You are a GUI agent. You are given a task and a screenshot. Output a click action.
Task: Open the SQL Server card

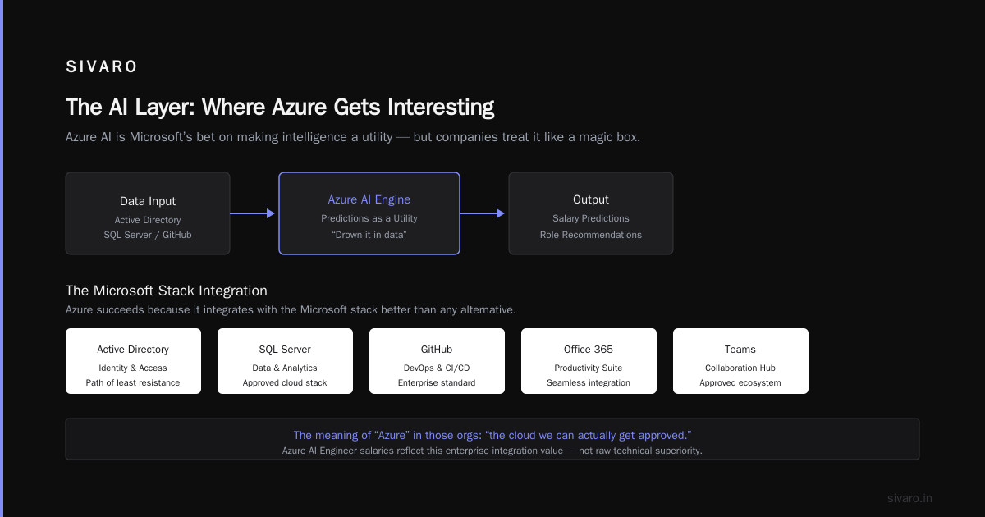click(285, 361)
